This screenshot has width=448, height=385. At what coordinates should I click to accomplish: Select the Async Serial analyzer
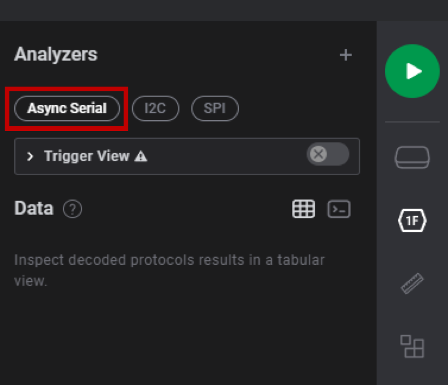pos(67,109)
